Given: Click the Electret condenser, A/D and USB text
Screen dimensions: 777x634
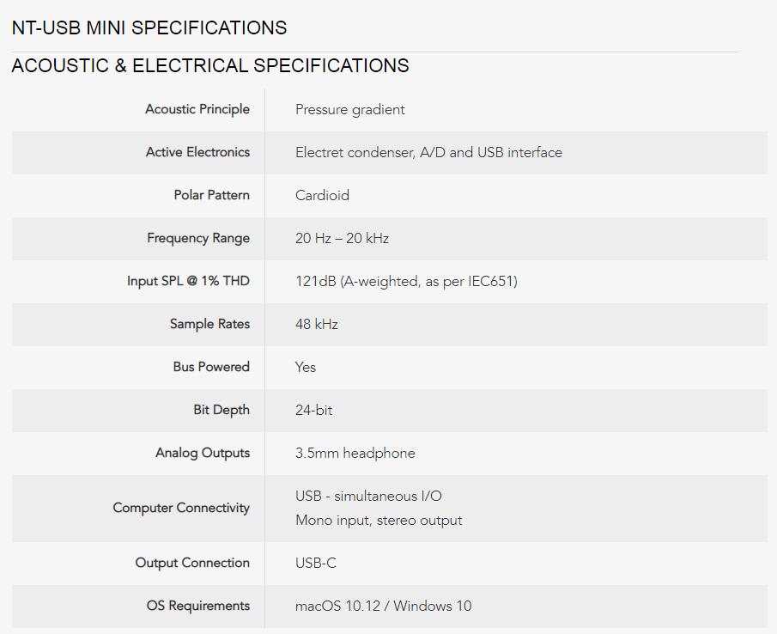Looking at the screenshot, I should pos(428,152).
